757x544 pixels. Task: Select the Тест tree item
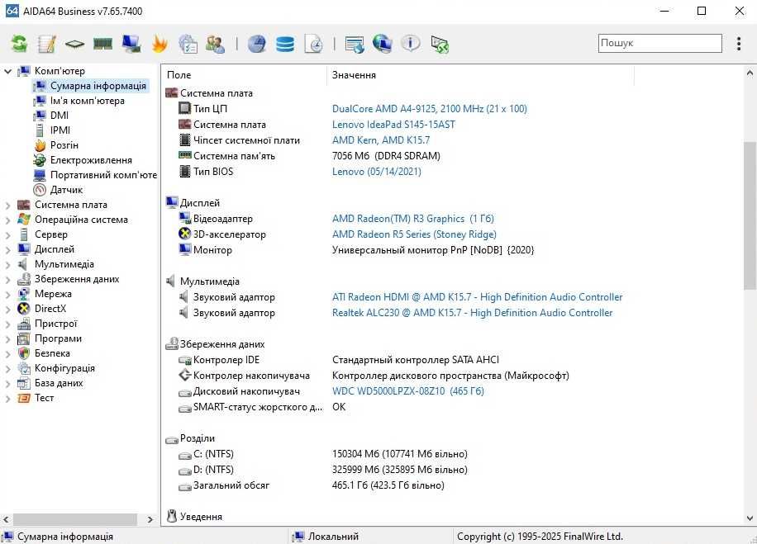point(44,399)
